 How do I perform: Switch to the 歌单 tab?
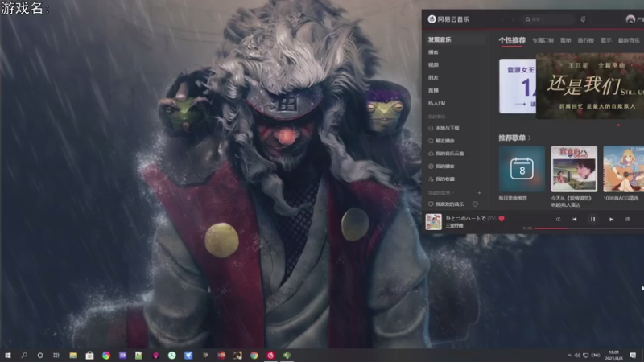coord(566,40)
